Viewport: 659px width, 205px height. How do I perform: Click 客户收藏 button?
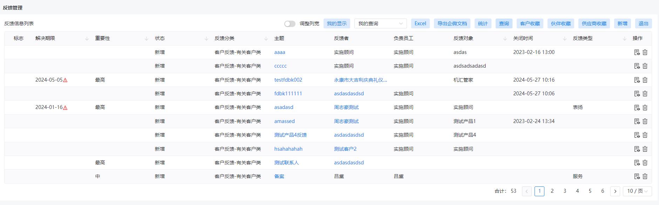coord(530,23)
